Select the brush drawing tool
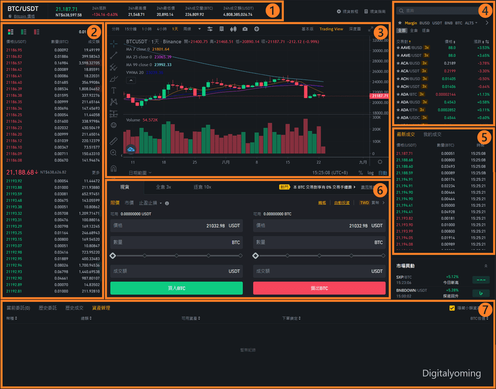Image resolution: width=496 pixels, height=389 pixels. click(x=114, y=79)
